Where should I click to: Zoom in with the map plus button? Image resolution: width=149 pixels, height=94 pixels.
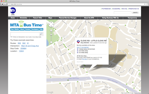click(x=51, y=31)
